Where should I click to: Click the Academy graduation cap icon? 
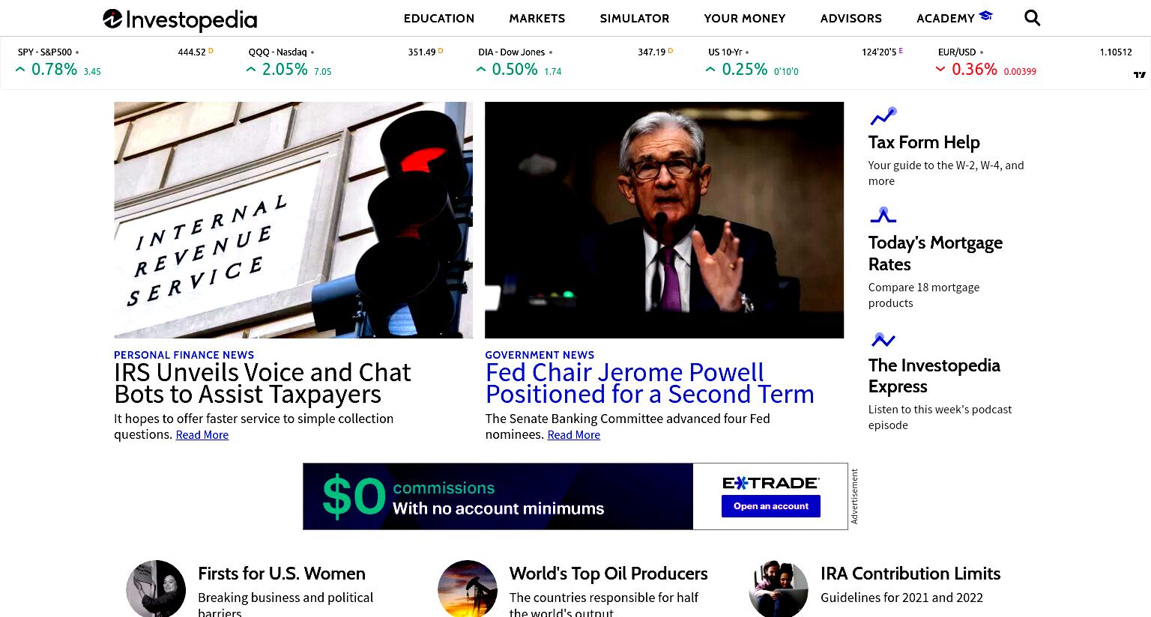tap(985, 16)
